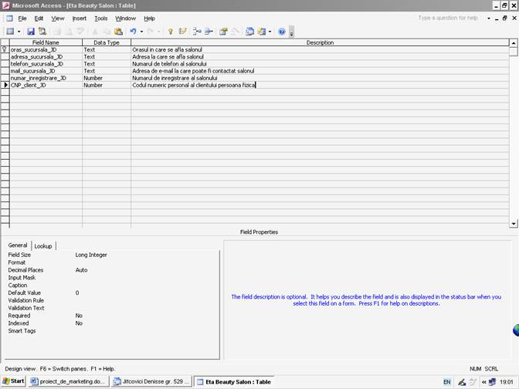Show the Database Window toolbar icon

(x=250, y=32)
